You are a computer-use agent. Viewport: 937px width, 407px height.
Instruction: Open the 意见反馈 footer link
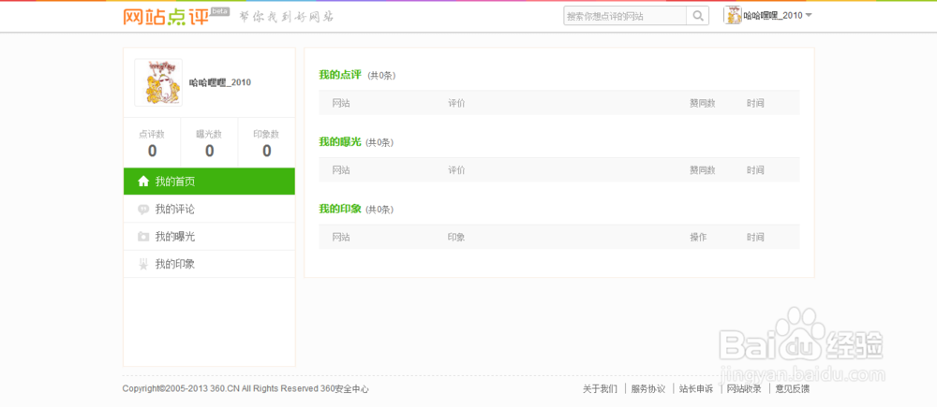(793, 389)
